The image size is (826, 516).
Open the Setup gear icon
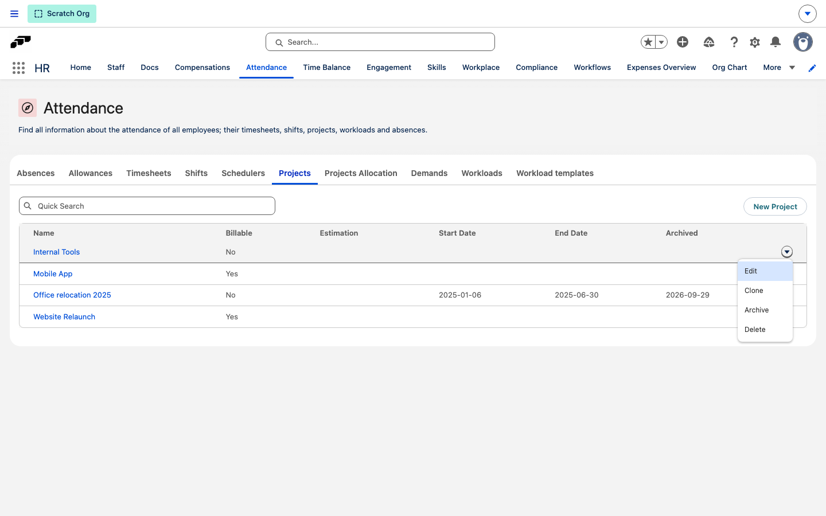pyautogui.click(x=755, y=42)
